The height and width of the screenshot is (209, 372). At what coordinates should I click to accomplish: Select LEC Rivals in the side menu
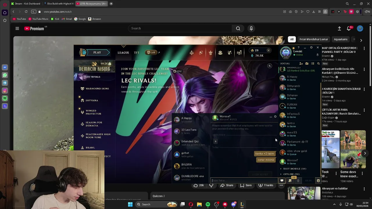93,77
